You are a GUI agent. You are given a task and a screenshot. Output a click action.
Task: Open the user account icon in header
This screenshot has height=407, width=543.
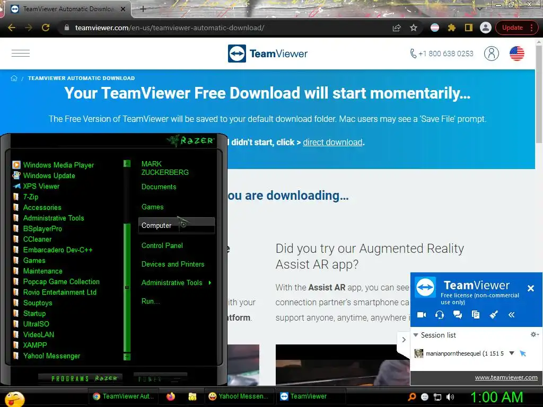pos(491,54)
